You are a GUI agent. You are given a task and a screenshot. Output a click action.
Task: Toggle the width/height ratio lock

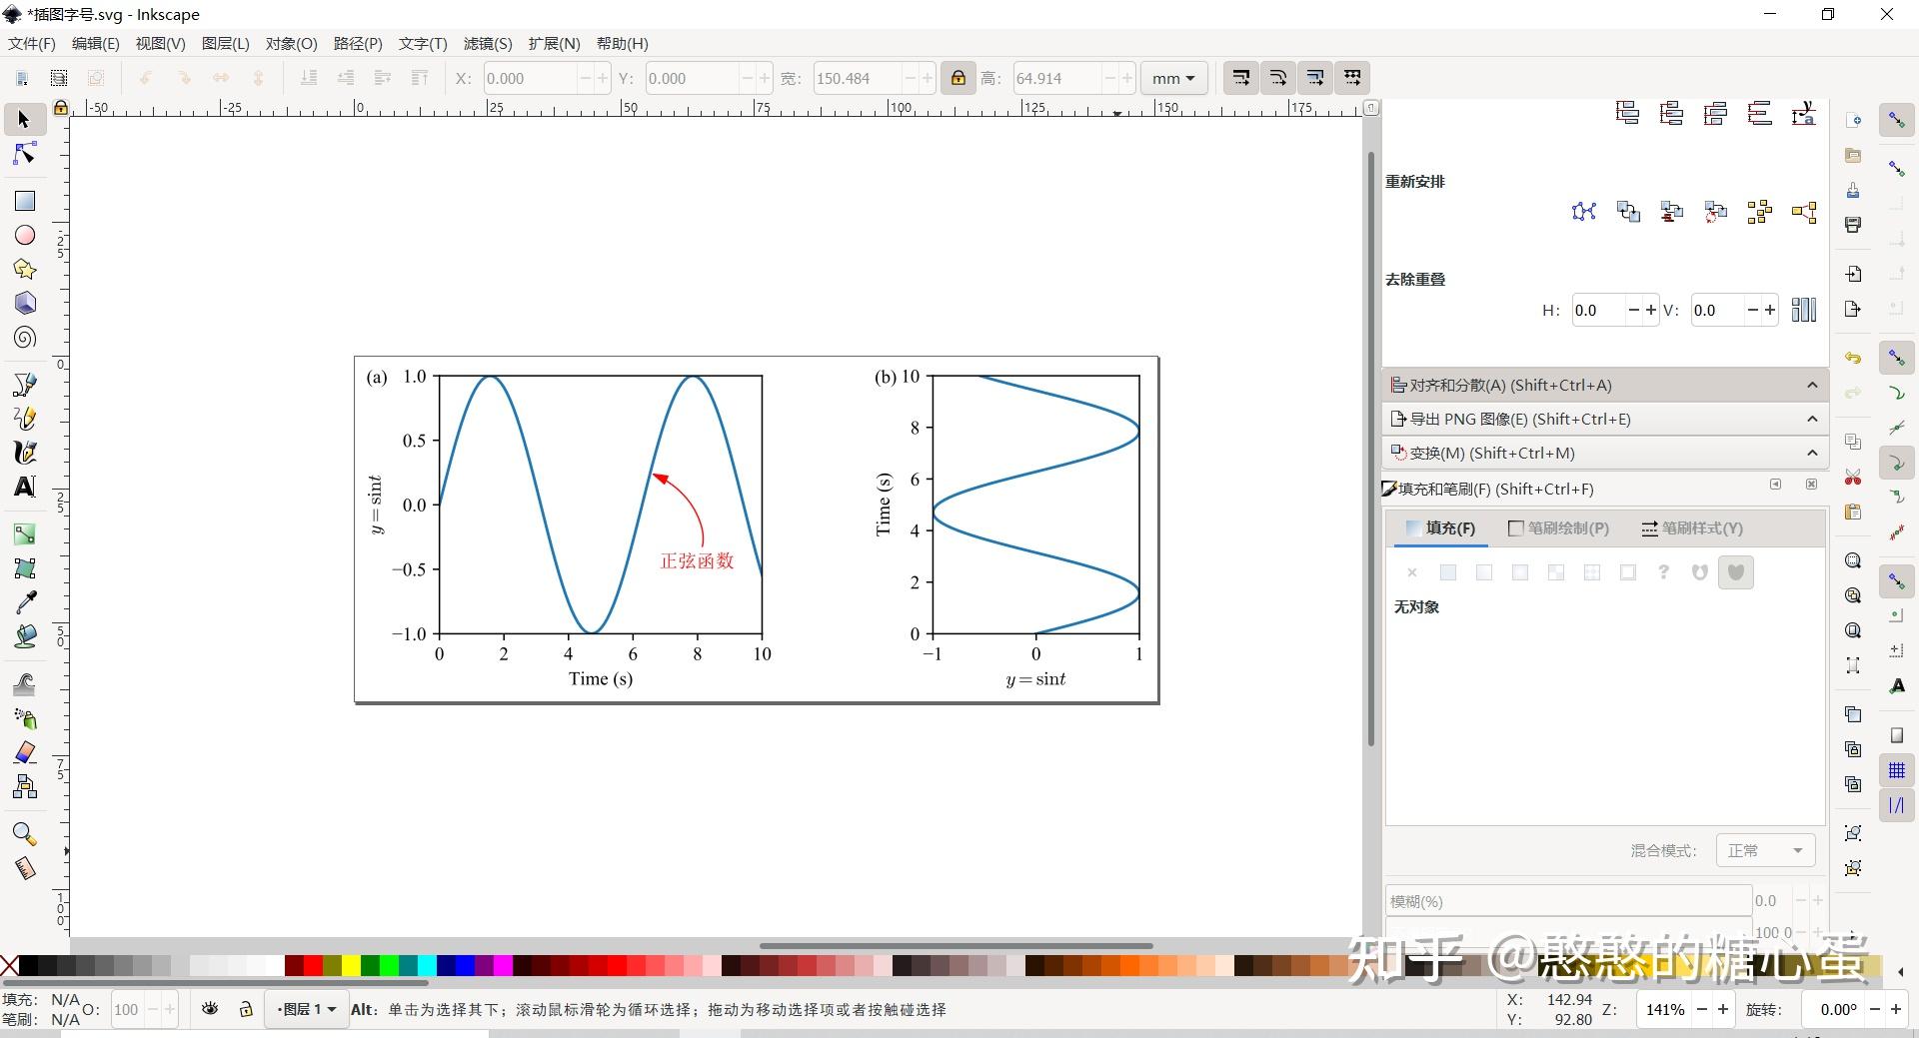pyautogui.click(x=958, y=78)
